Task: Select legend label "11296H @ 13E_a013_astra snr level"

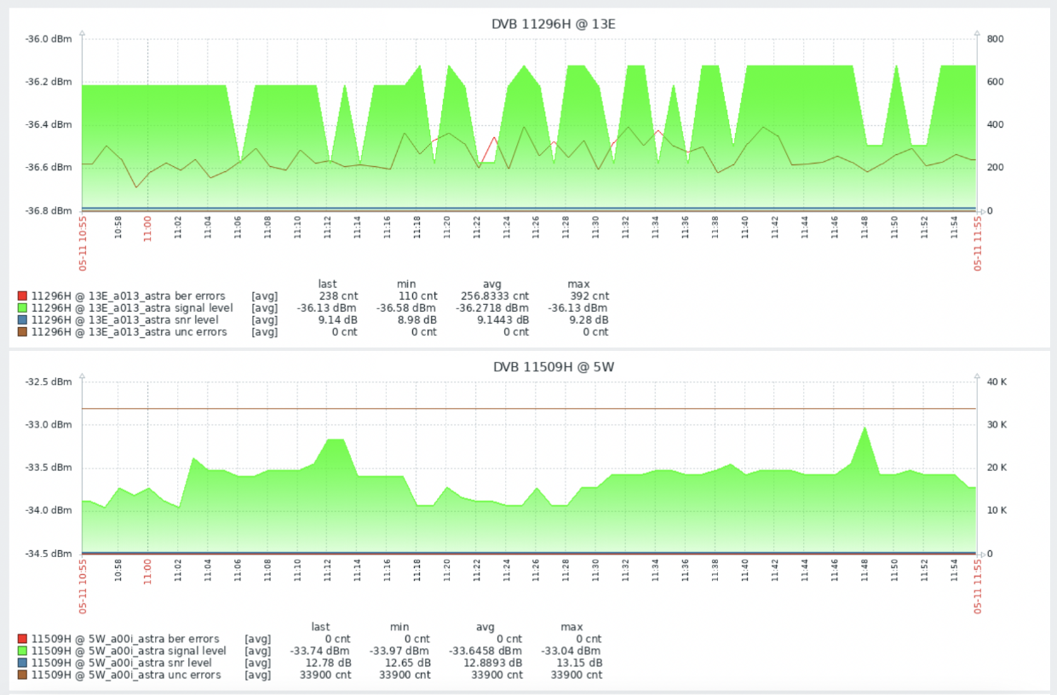Action: 126,320
